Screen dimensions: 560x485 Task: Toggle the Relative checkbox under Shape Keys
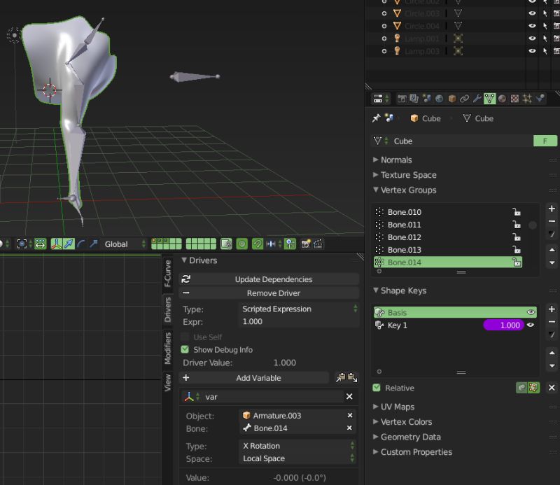pyautogui.click(x=377, y=388)
